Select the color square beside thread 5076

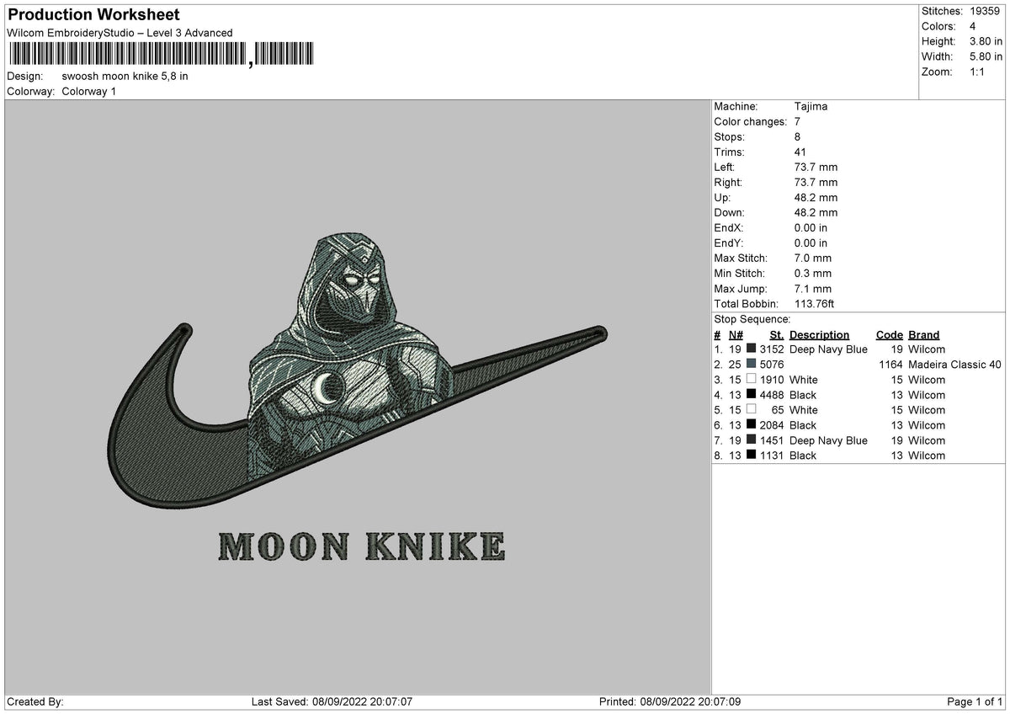point(750,365)
